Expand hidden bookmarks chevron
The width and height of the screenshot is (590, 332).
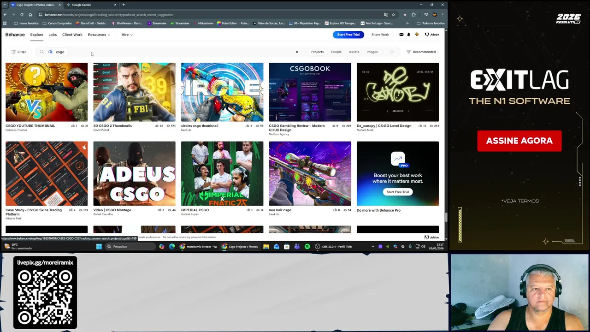[x=407, y=23]
